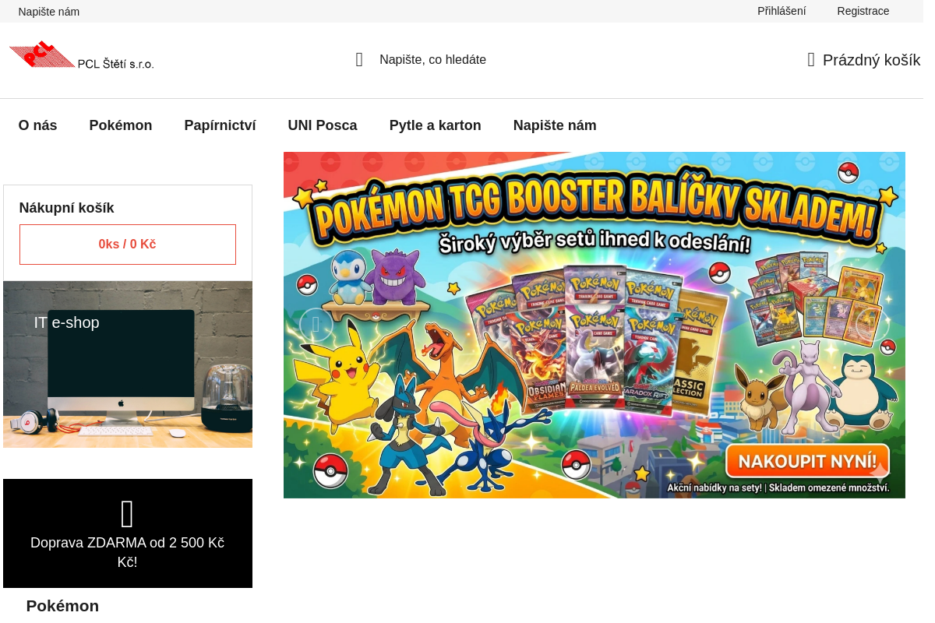Click the free delivery truck icon
The height and width of the screenshot is (623, 935).
pos(128,514)
